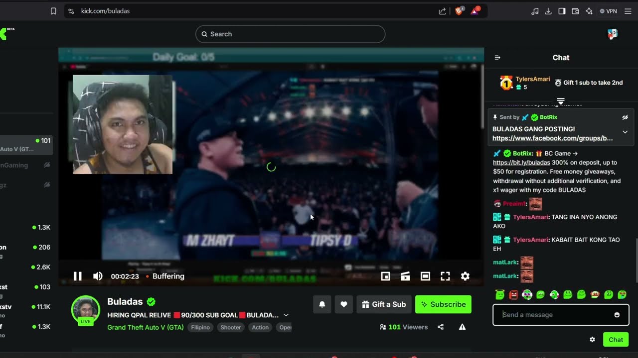The height and width of the screenshot is (358, 638).
Task: Click the share page icon in address bar
Action: pyautogui.click(x=443, y=11)
